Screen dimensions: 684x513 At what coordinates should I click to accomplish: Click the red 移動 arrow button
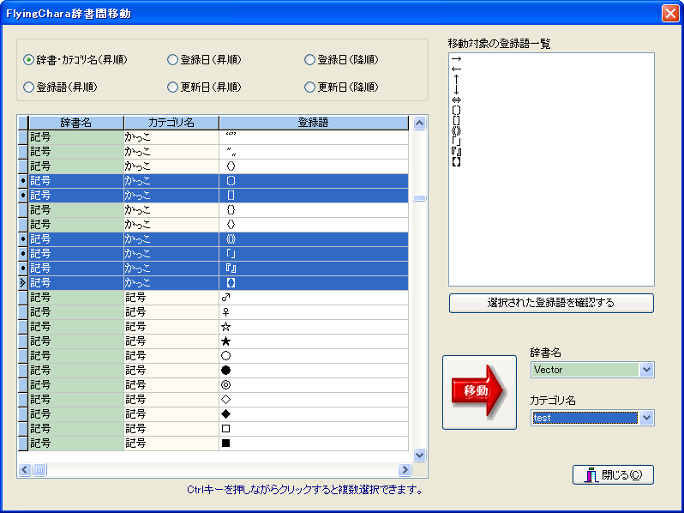coord(479,392)
